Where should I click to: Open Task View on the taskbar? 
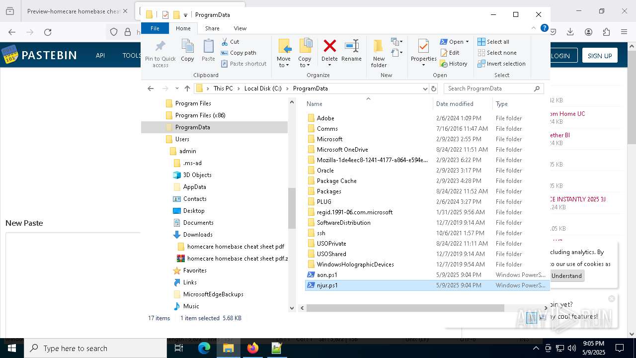[x=179, y=348]
